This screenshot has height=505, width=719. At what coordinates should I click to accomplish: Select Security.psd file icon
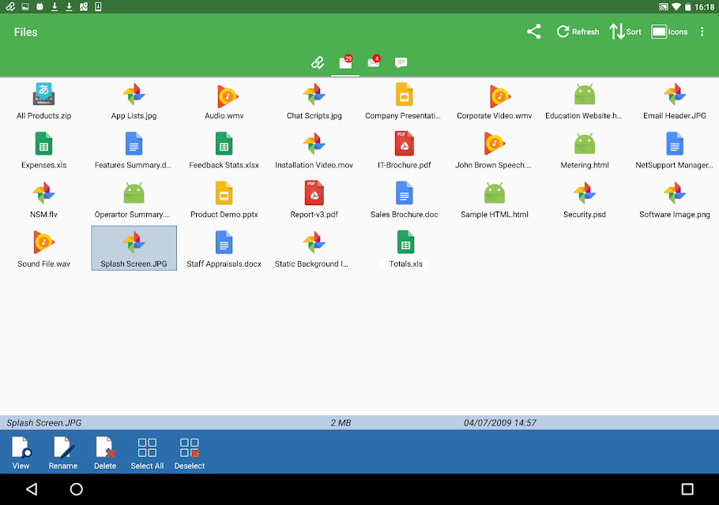[x=585, y=193]
